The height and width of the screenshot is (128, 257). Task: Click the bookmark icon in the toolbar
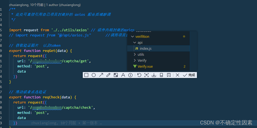tap(169, 75)
